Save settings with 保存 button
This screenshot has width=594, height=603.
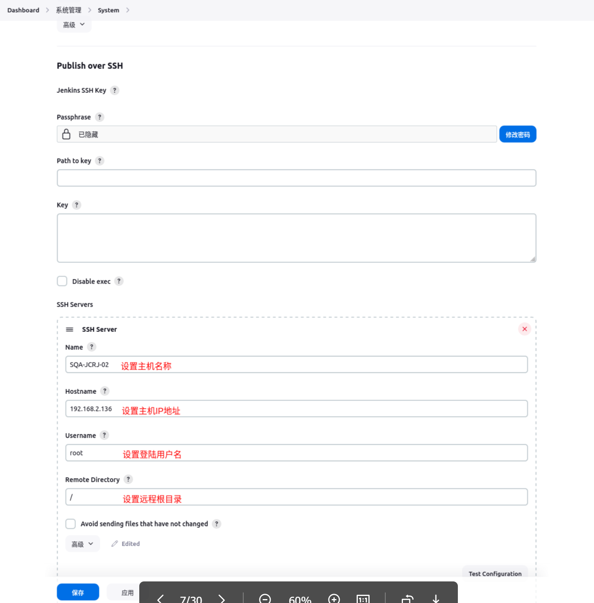pyautogui.click(x=78, y=592)
